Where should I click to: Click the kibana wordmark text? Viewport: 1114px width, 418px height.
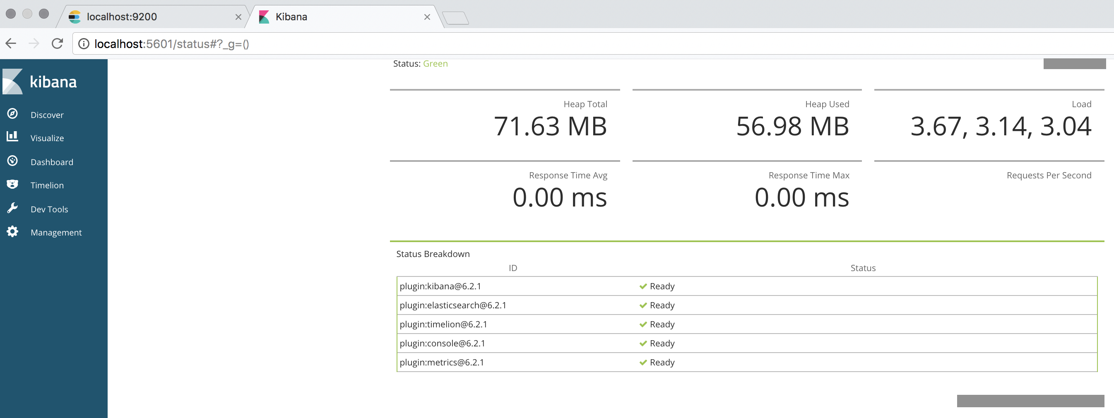pyautogui.click(x=53, y=82)
